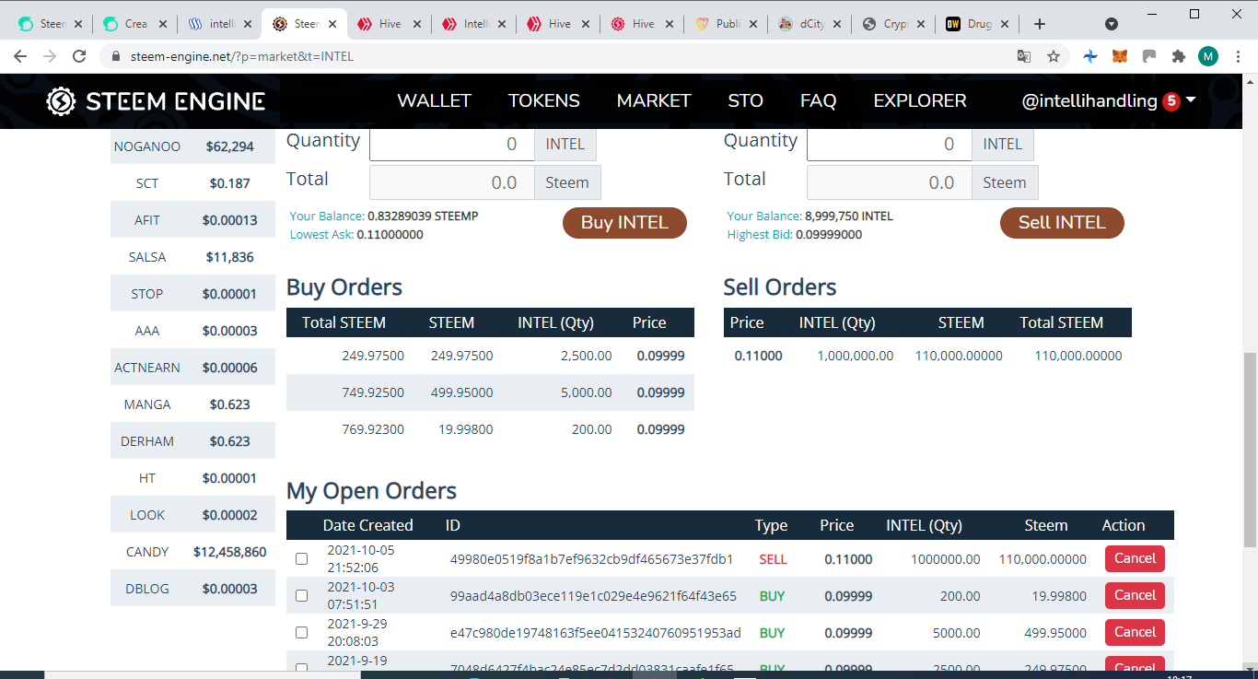
Task: Select the checkbox for the SELL order
Action: click(x=301, y=559)
